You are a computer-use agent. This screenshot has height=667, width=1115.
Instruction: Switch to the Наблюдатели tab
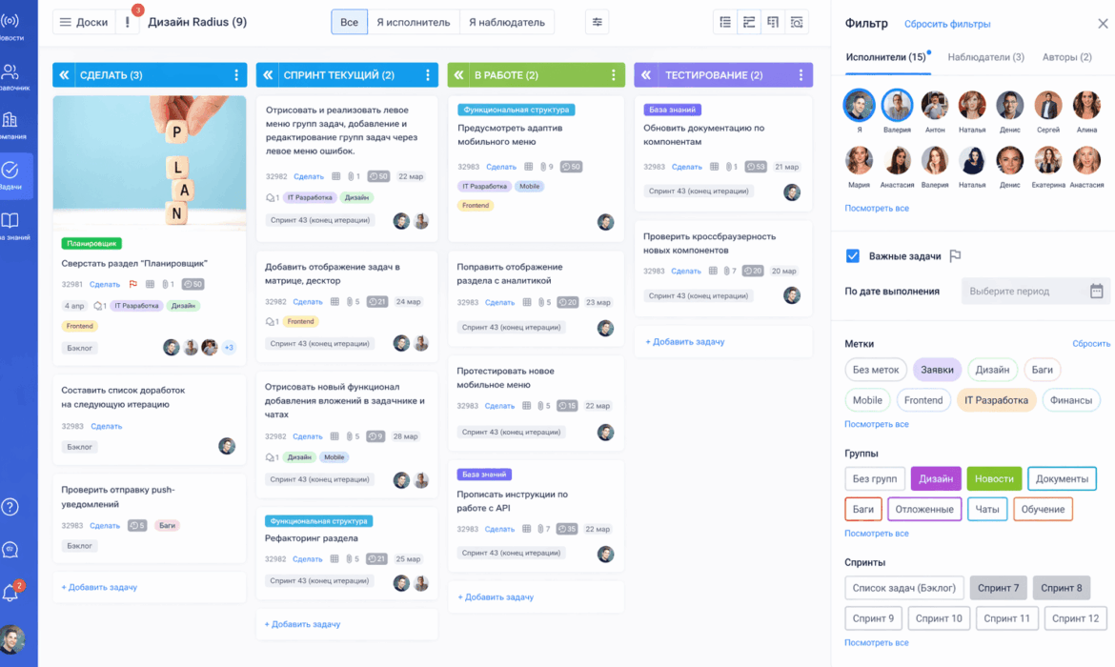coord(985,57)
